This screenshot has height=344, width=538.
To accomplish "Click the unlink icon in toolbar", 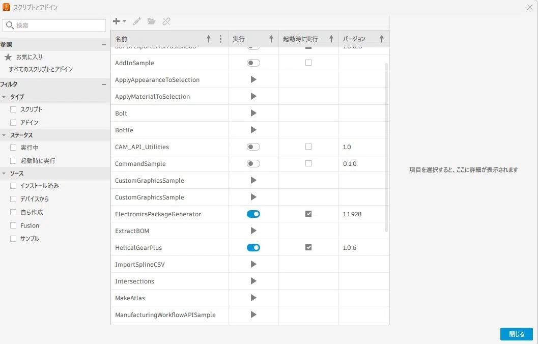I will 166,21.
